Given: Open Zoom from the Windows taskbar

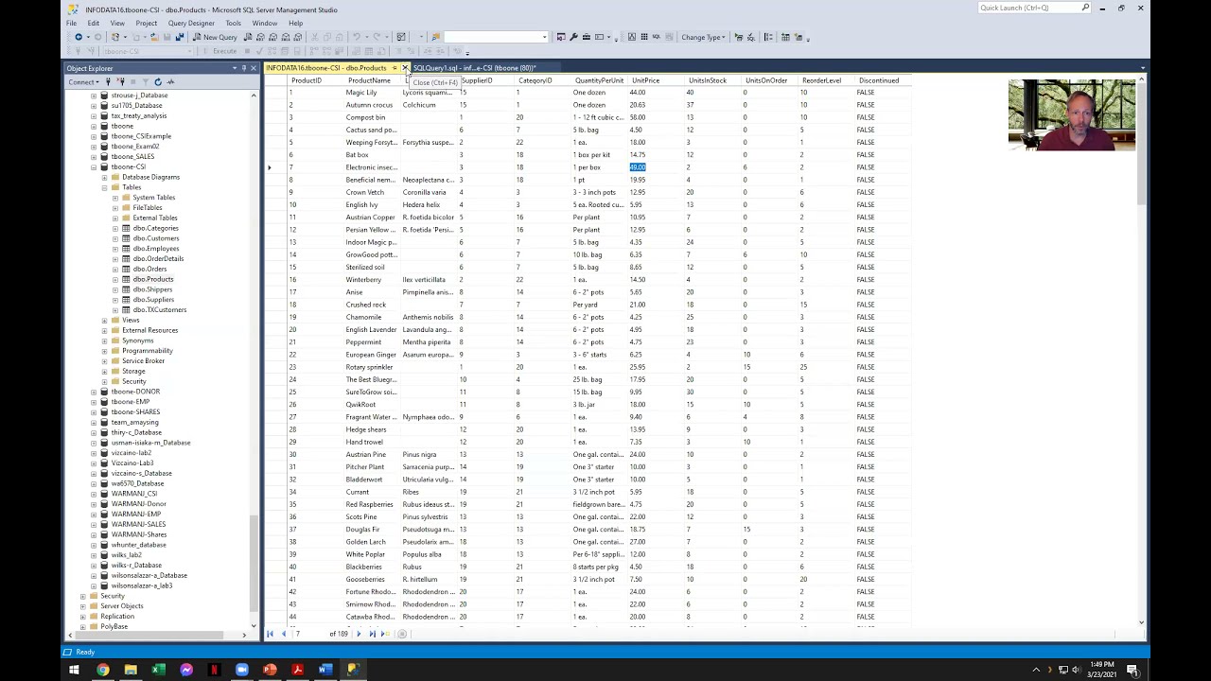Looking at the screenshot, I should (x=242, y=670).
